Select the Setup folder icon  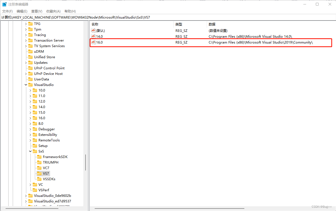click(35, 146)
